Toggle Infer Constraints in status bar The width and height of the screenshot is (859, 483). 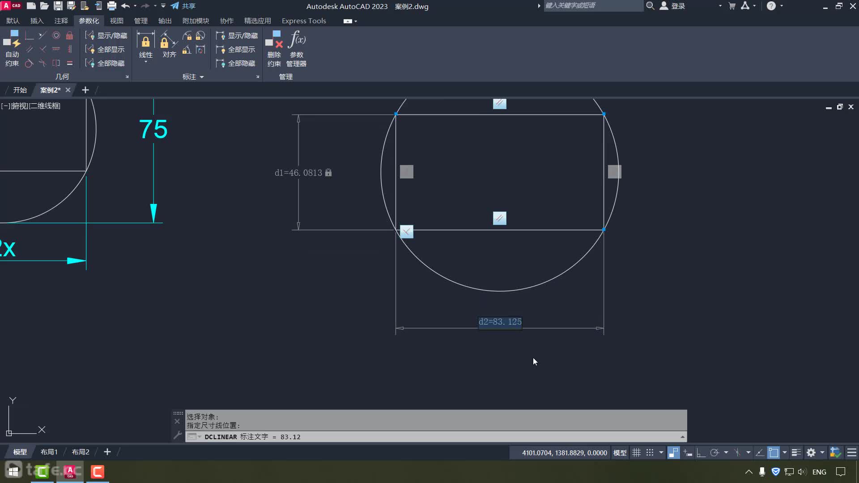click(673, 453)
